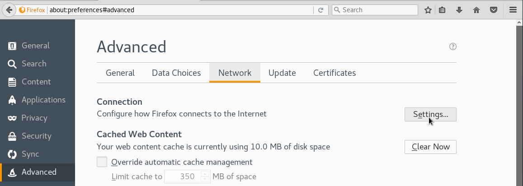Show bookmarks list icon

click(443, 10)
